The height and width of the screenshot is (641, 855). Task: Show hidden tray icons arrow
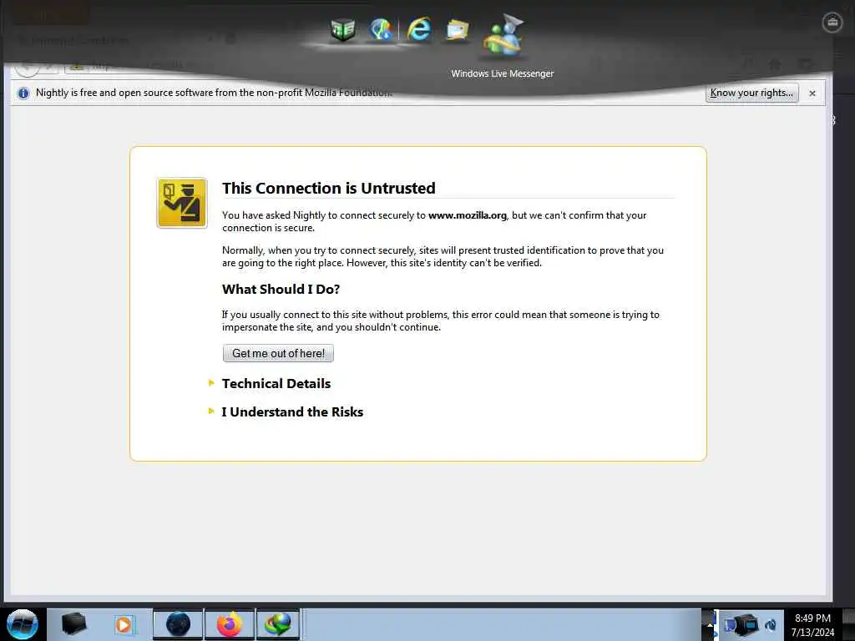(x=710, y=624)
